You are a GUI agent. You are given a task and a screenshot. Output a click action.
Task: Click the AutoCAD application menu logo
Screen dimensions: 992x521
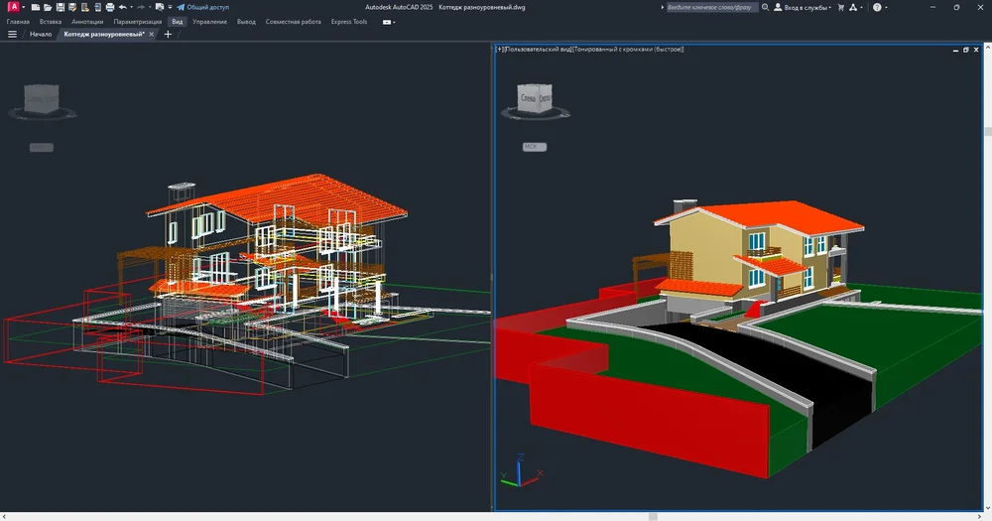coord(14,7)
